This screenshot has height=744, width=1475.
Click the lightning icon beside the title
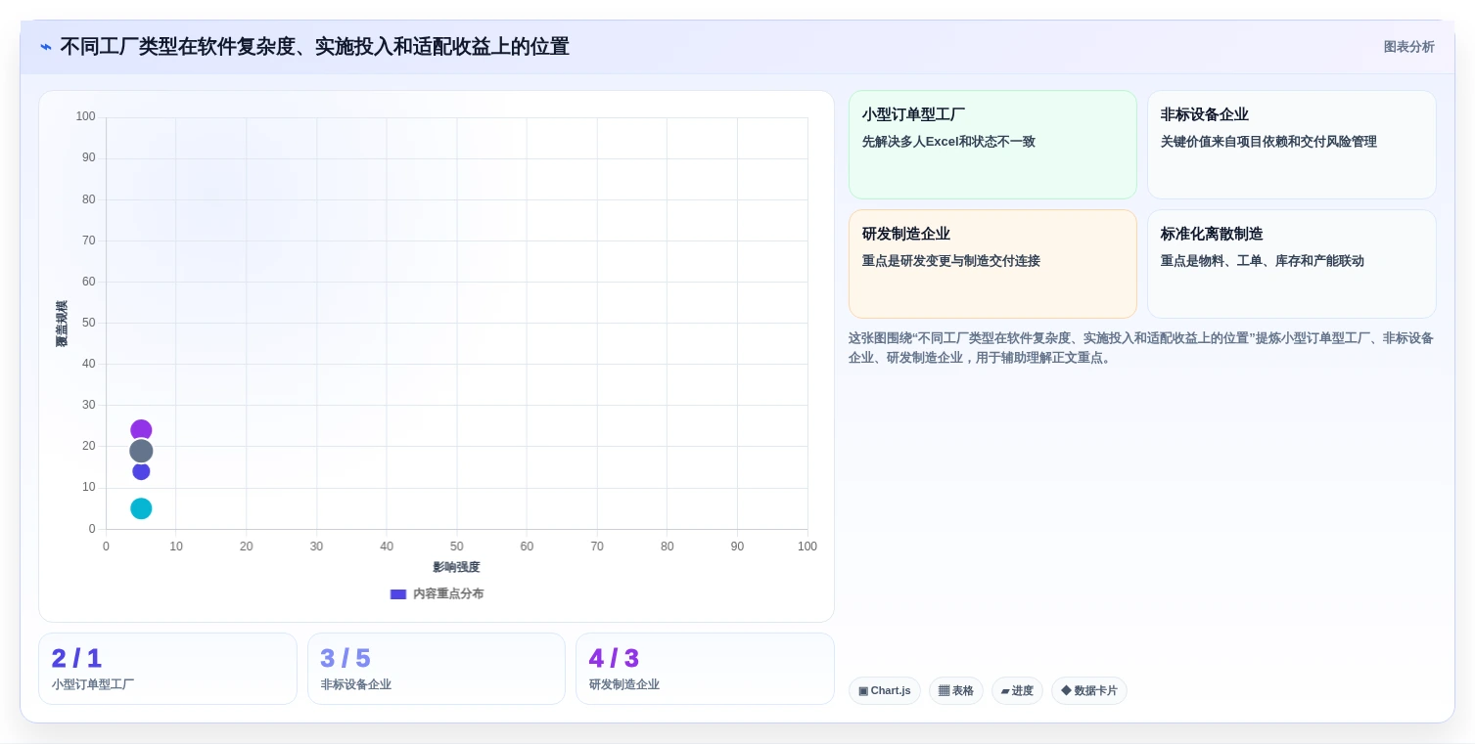tap(46, 47)
